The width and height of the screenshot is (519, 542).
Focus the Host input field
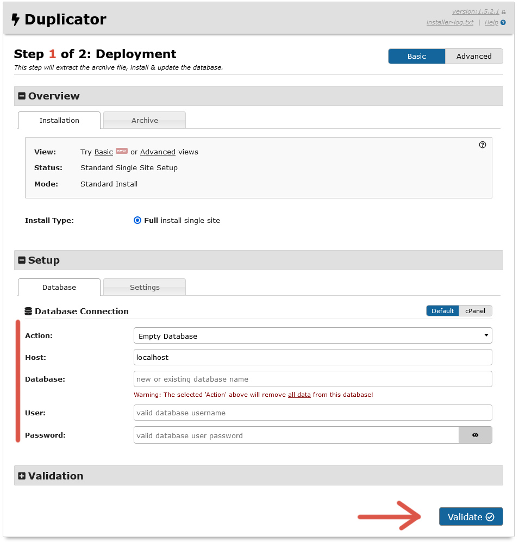(x=312, y=357)
